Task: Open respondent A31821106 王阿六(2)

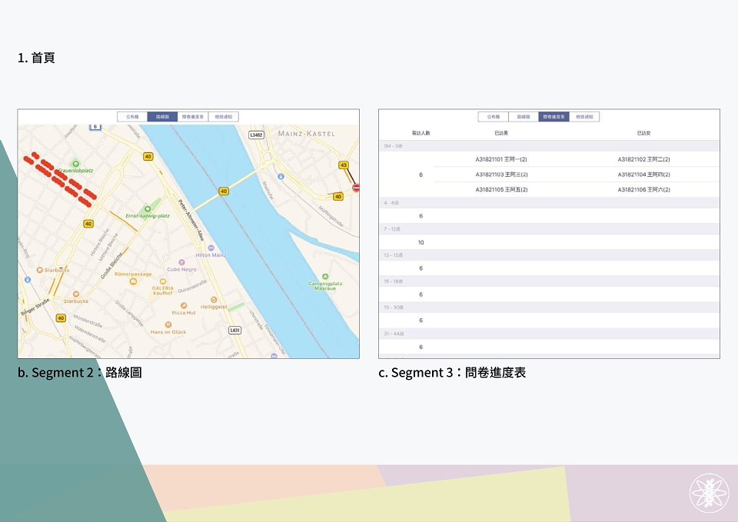Action: (x=644, y=190)
